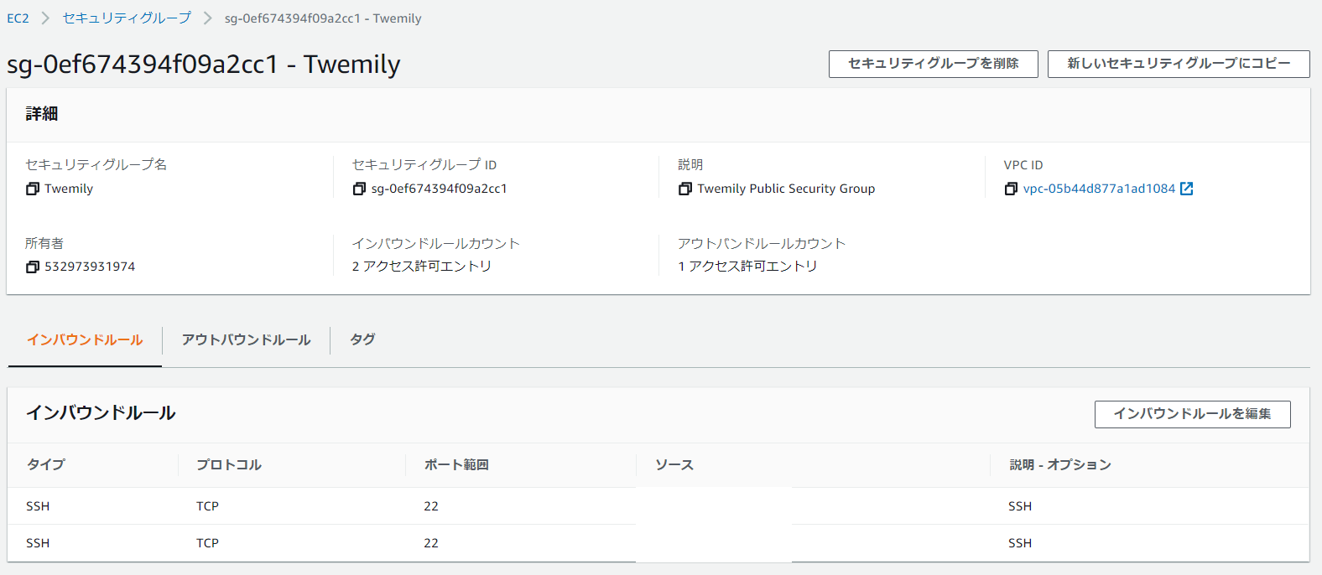Switch to the アウトバウンドルール tab
This screenshot has width=1322, height=575.
[x=246, y=339]
